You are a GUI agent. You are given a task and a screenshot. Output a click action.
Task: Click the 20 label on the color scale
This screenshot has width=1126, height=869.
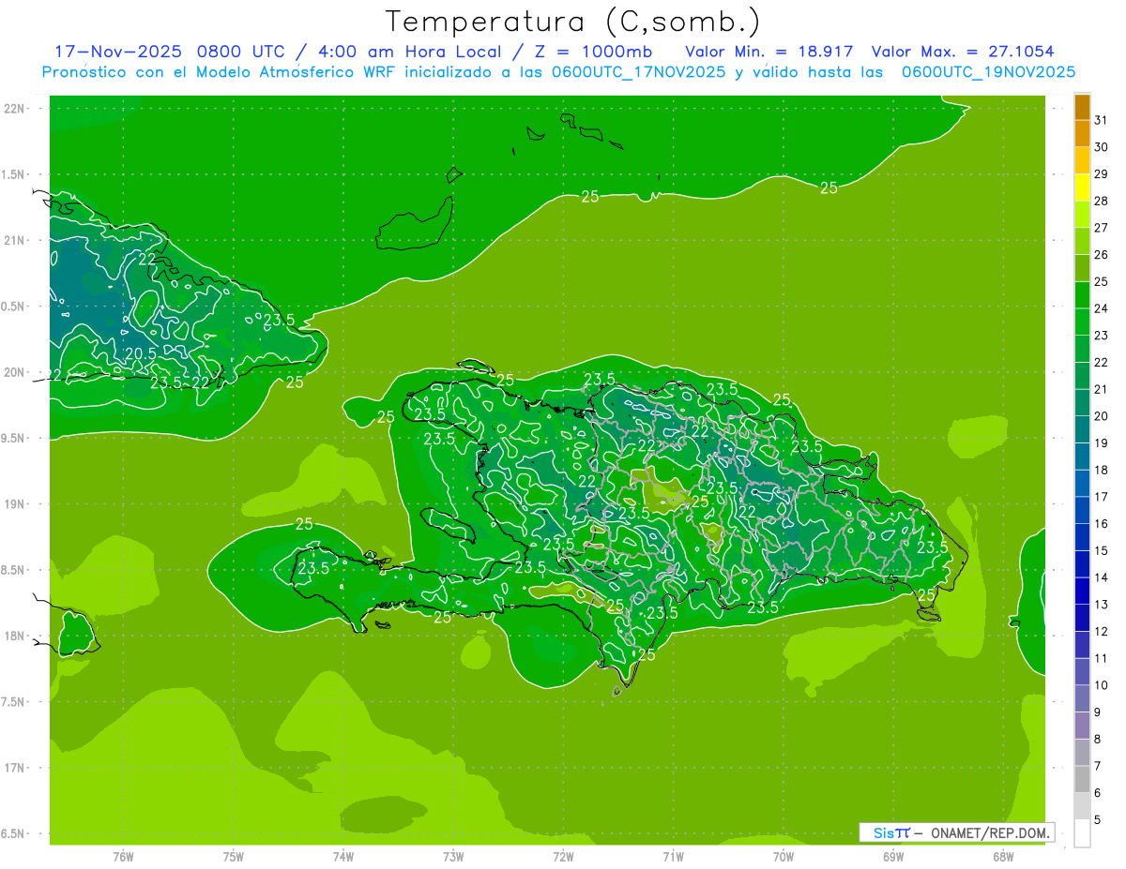[x=1101, y=416]
